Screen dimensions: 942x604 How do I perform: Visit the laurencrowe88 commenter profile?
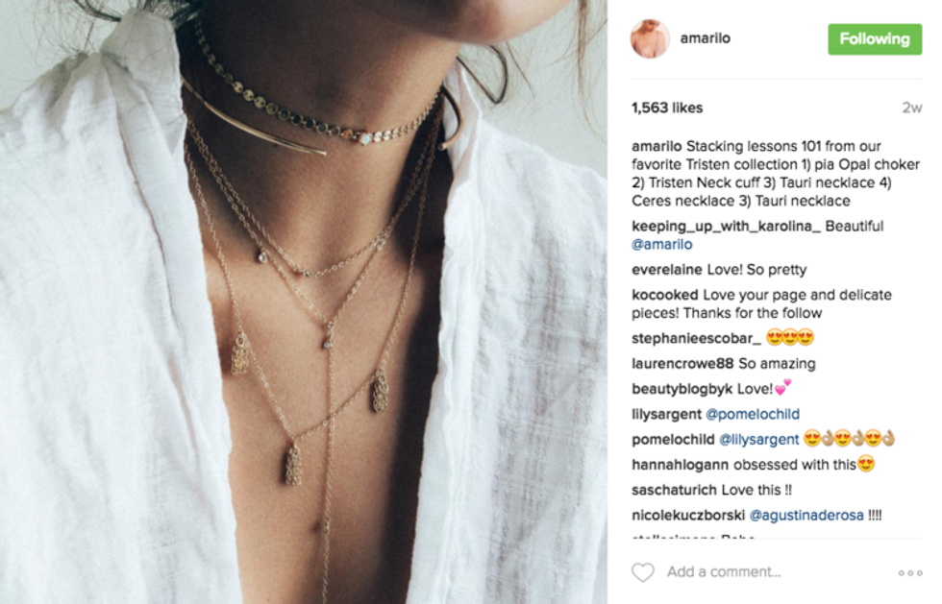point(682,364)
